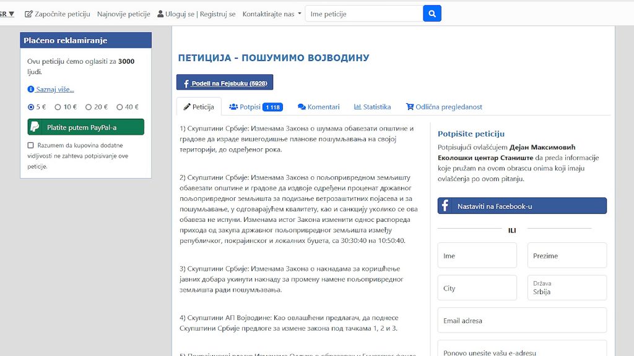Open the Odlična pregledanost tab
Viewport: 634px width, 356px height.
[444, 107]
